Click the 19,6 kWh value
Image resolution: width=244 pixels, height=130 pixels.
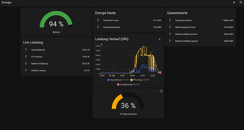(157, 27)
